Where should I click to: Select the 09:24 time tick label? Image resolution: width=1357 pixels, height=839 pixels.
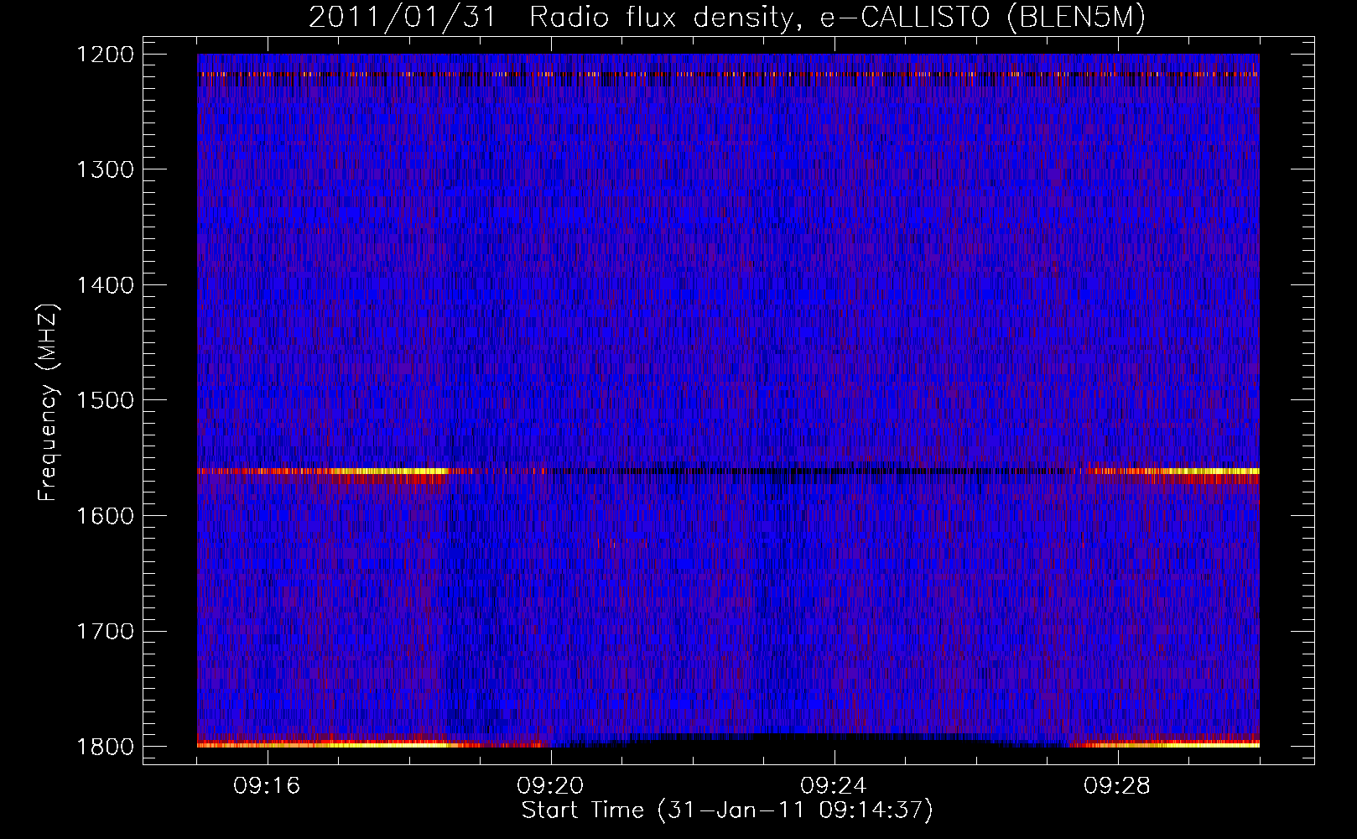(x=834, y=786)
